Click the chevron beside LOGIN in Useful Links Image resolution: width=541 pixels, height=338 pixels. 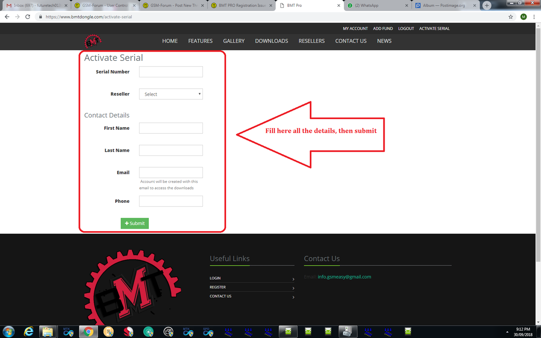(293, 279)
